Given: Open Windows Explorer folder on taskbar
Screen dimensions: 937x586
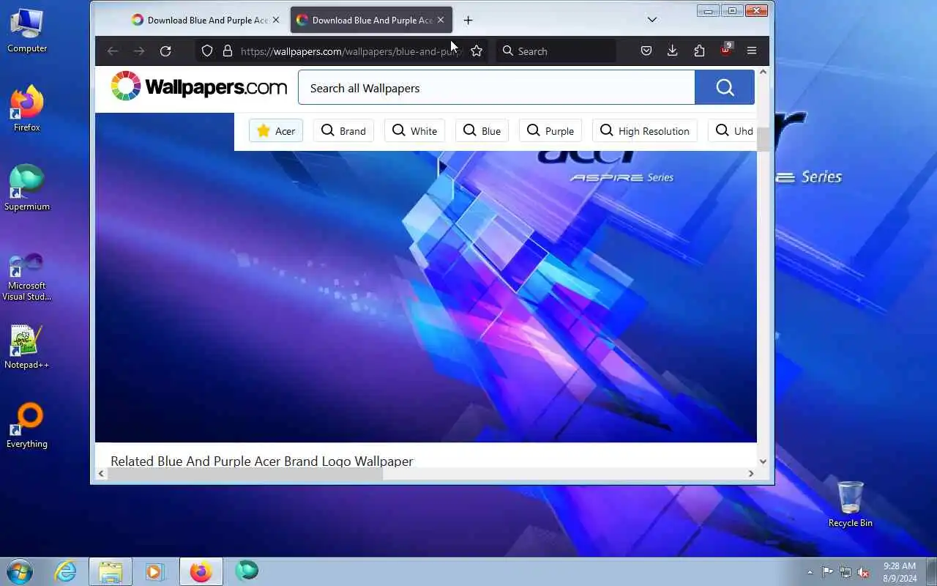Looking at the screenshot, I should click(111, 571).
